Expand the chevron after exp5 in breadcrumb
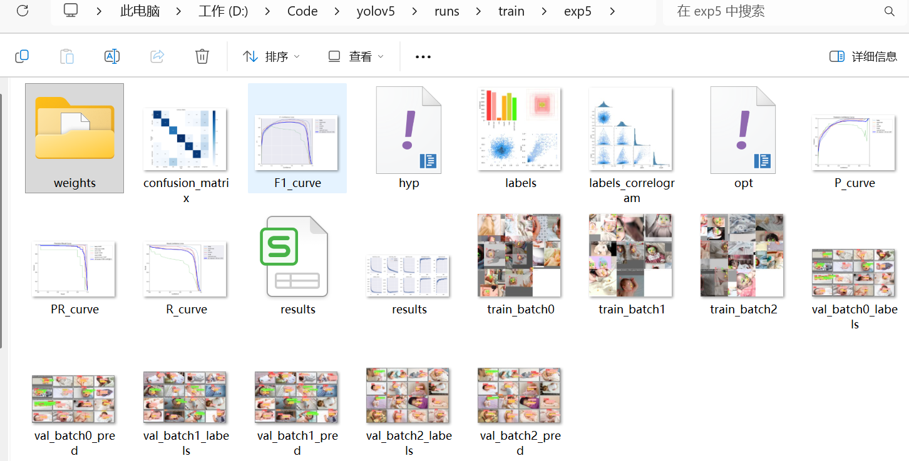Image resolution: width=909 pixels, height=461 pixels. tap(612, 11)
